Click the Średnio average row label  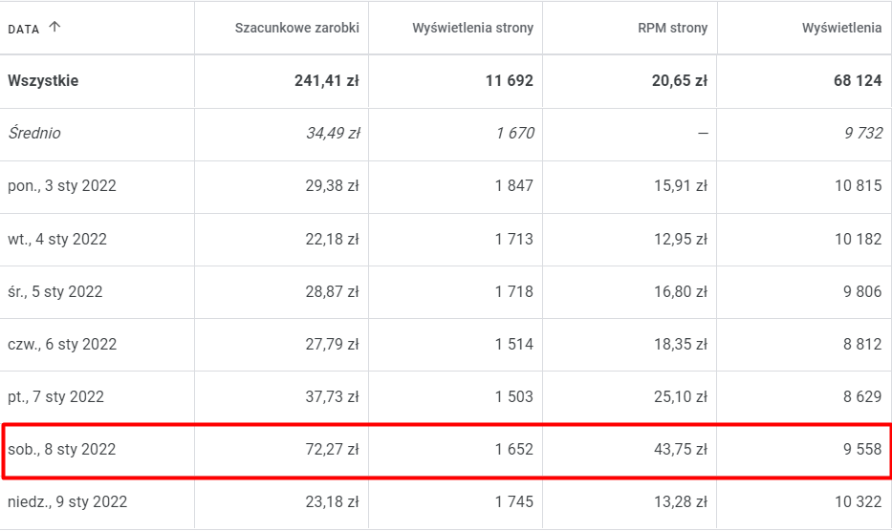34,134
